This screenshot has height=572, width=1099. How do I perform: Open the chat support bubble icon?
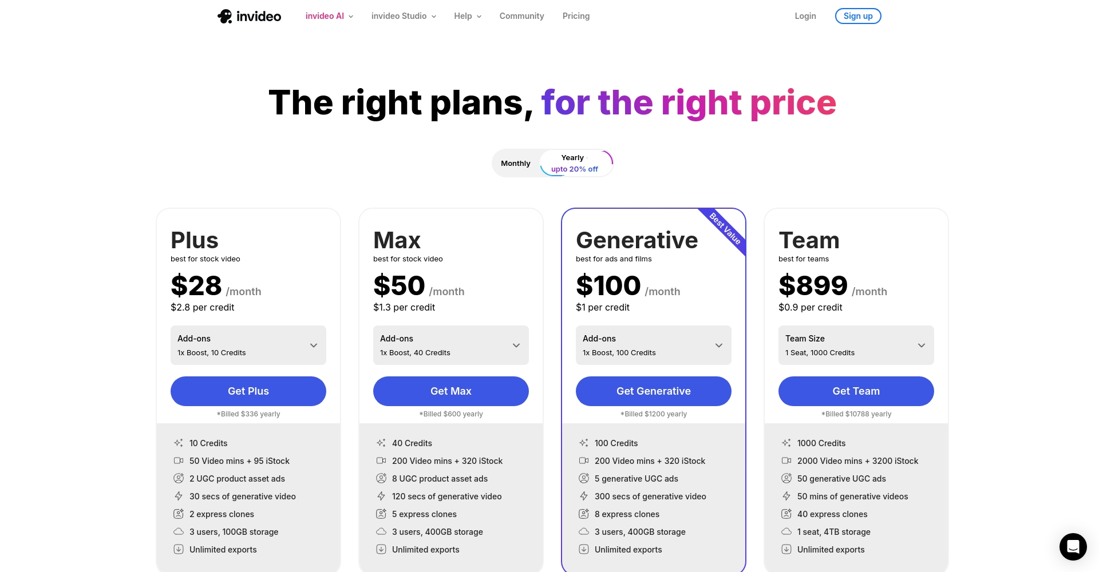[1073, 547]
